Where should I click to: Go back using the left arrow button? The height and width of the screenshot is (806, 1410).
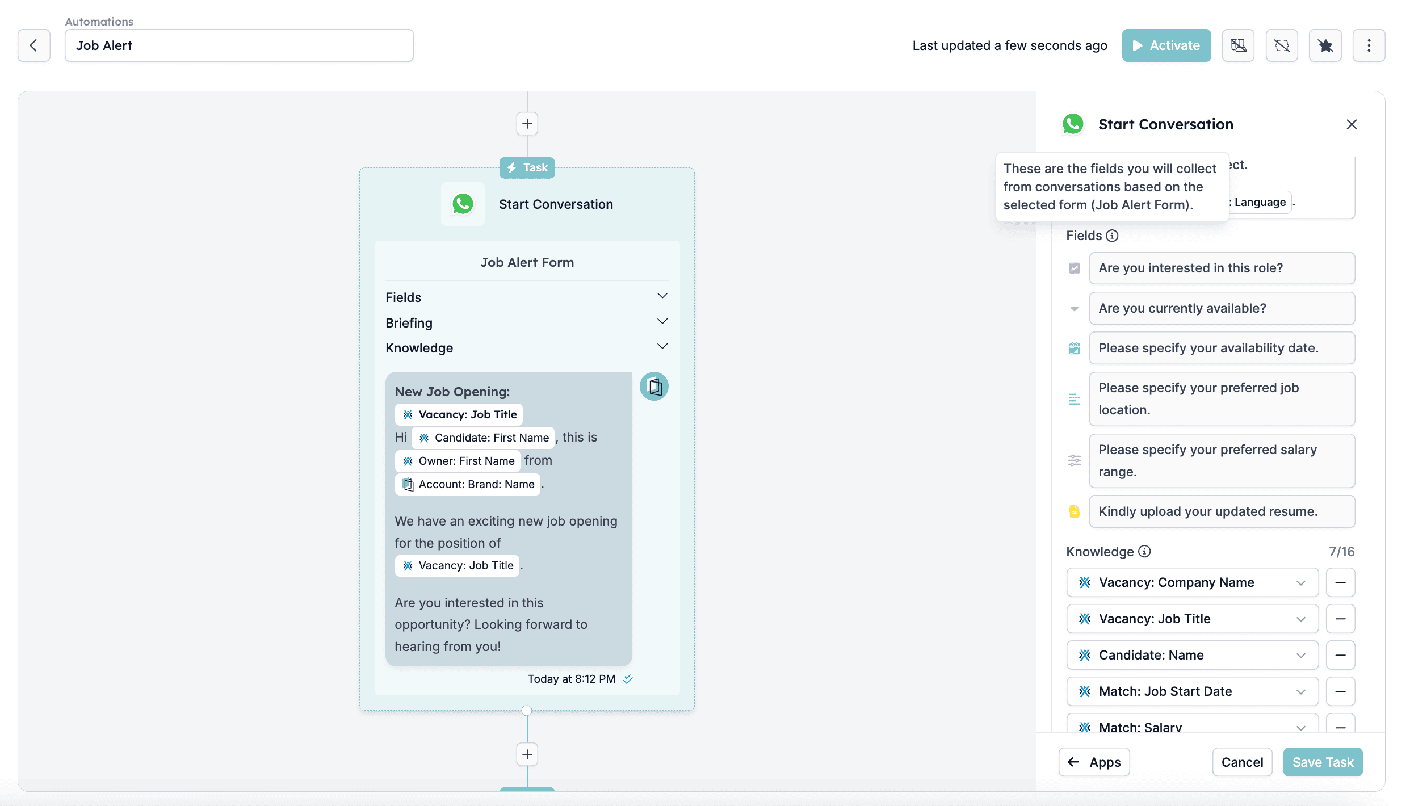pyautogui.click(x=34, y=45)
